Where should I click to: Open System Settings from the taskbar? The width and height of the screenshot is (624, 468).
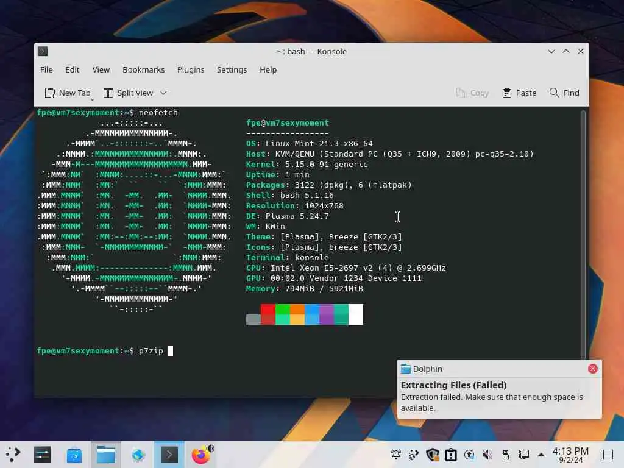pos(43,455)
